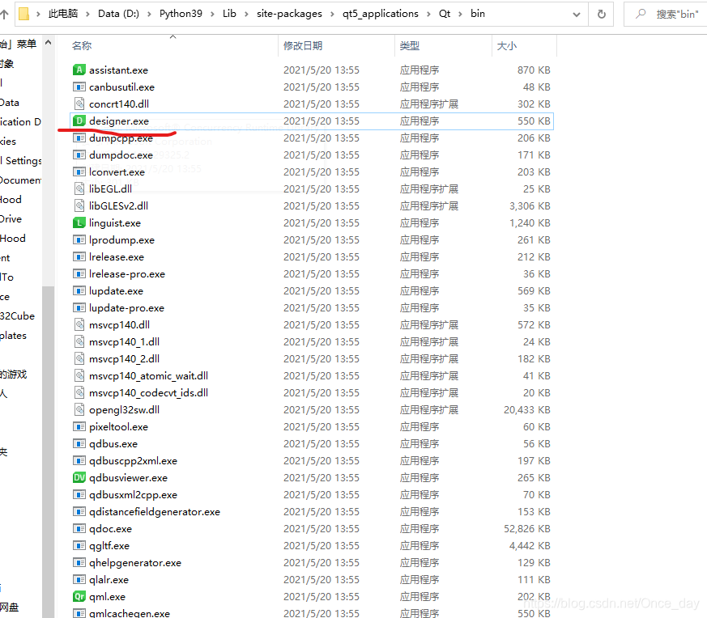Screen dimensions: 707x618
Task: Click the lconvert.exe file icon
Action: pos(79,171)
